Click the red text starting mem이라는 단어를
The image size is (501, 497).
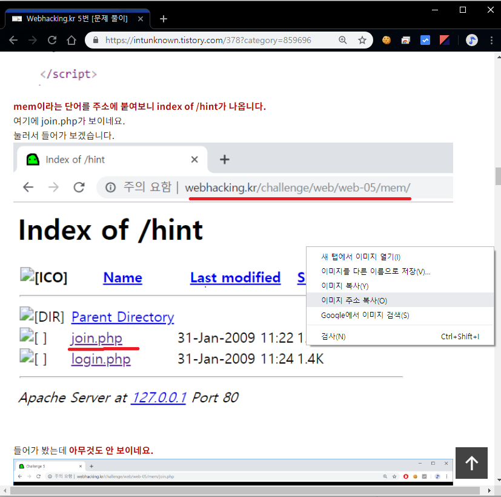pos(139,107)
